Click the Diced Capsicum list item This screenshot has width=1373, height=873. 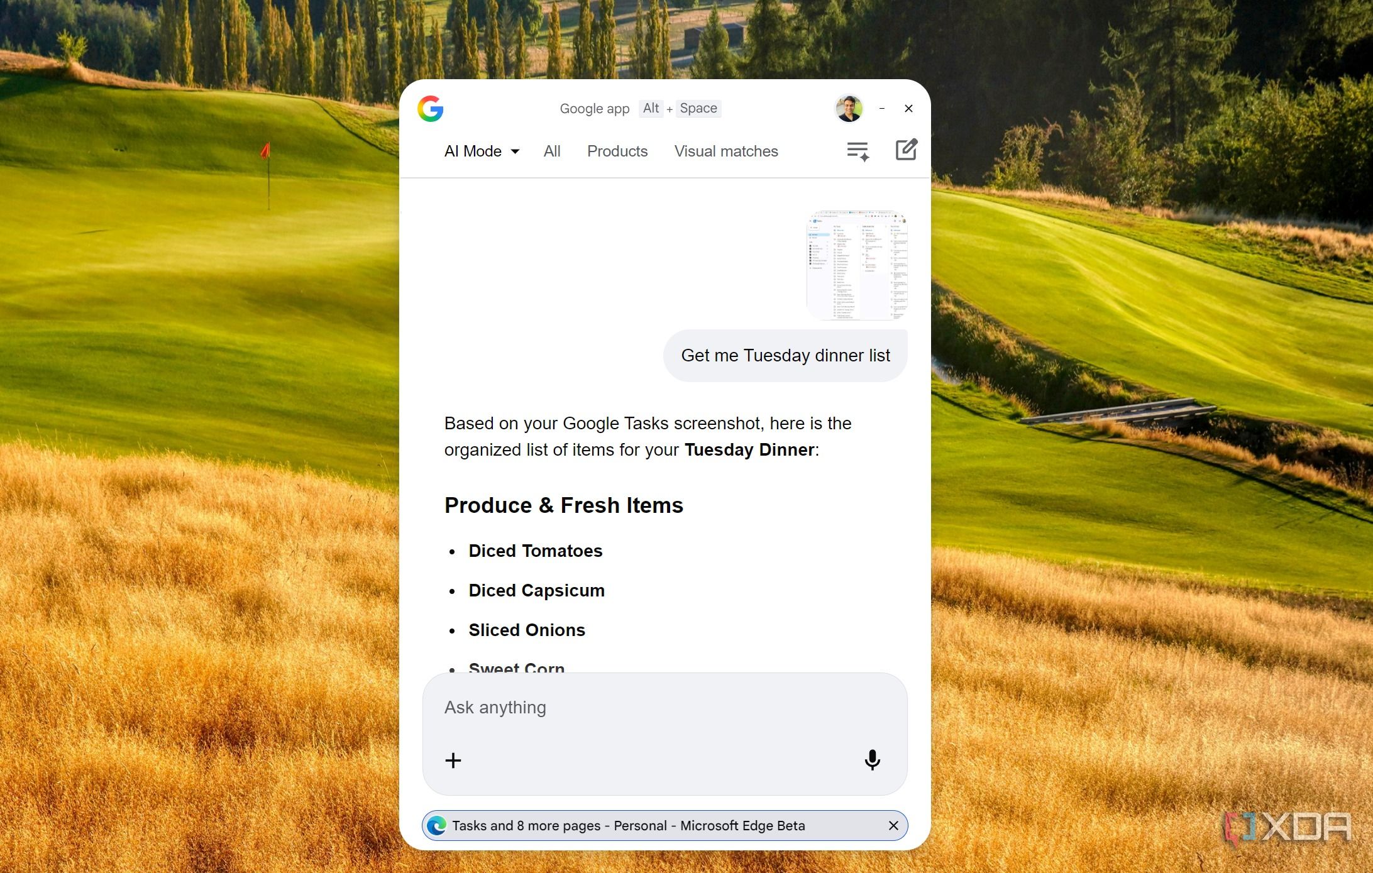(537, 591)
